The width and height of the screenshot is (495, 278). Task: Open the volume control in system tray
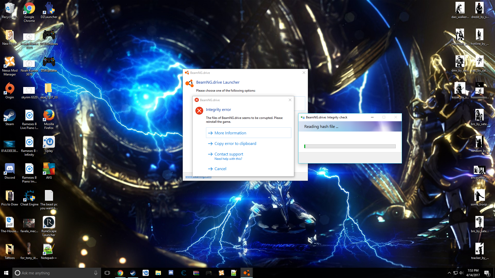click(461, 273)
